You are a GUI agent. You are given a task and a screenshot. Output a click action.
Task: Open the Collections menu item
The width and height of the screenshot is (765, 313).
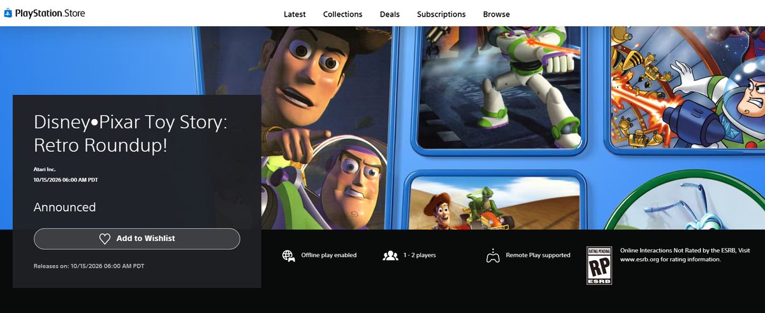click(x=342, y=14)
